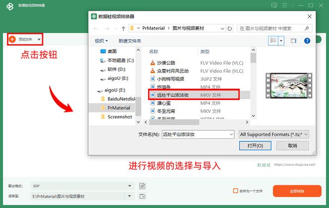
Task: Open the recent locations chevron
Action: point(115,29)
